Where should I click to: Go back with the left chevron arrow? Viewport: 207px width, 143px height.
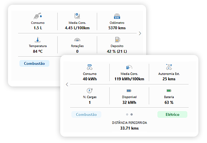[x=67, y=85]
